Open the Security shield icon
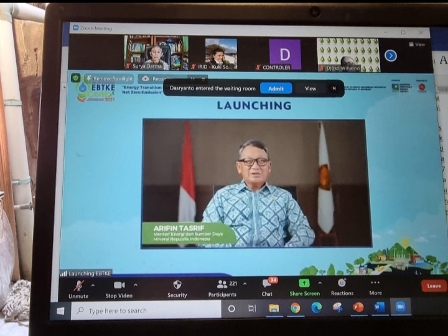The image size is (448, 336). [177, 284]
